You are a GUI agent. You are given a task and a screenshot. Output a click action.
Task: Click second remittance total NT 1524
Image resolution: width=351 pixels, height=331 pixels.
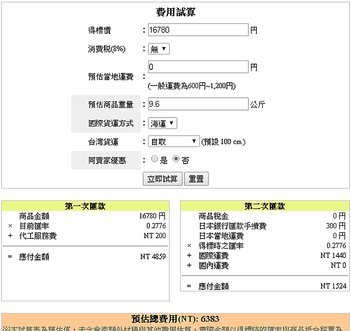333,286
